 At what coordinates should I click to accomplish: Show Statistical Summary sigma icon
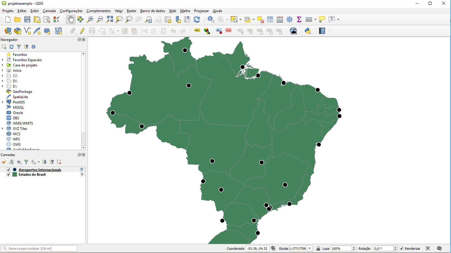pos(299,20)
